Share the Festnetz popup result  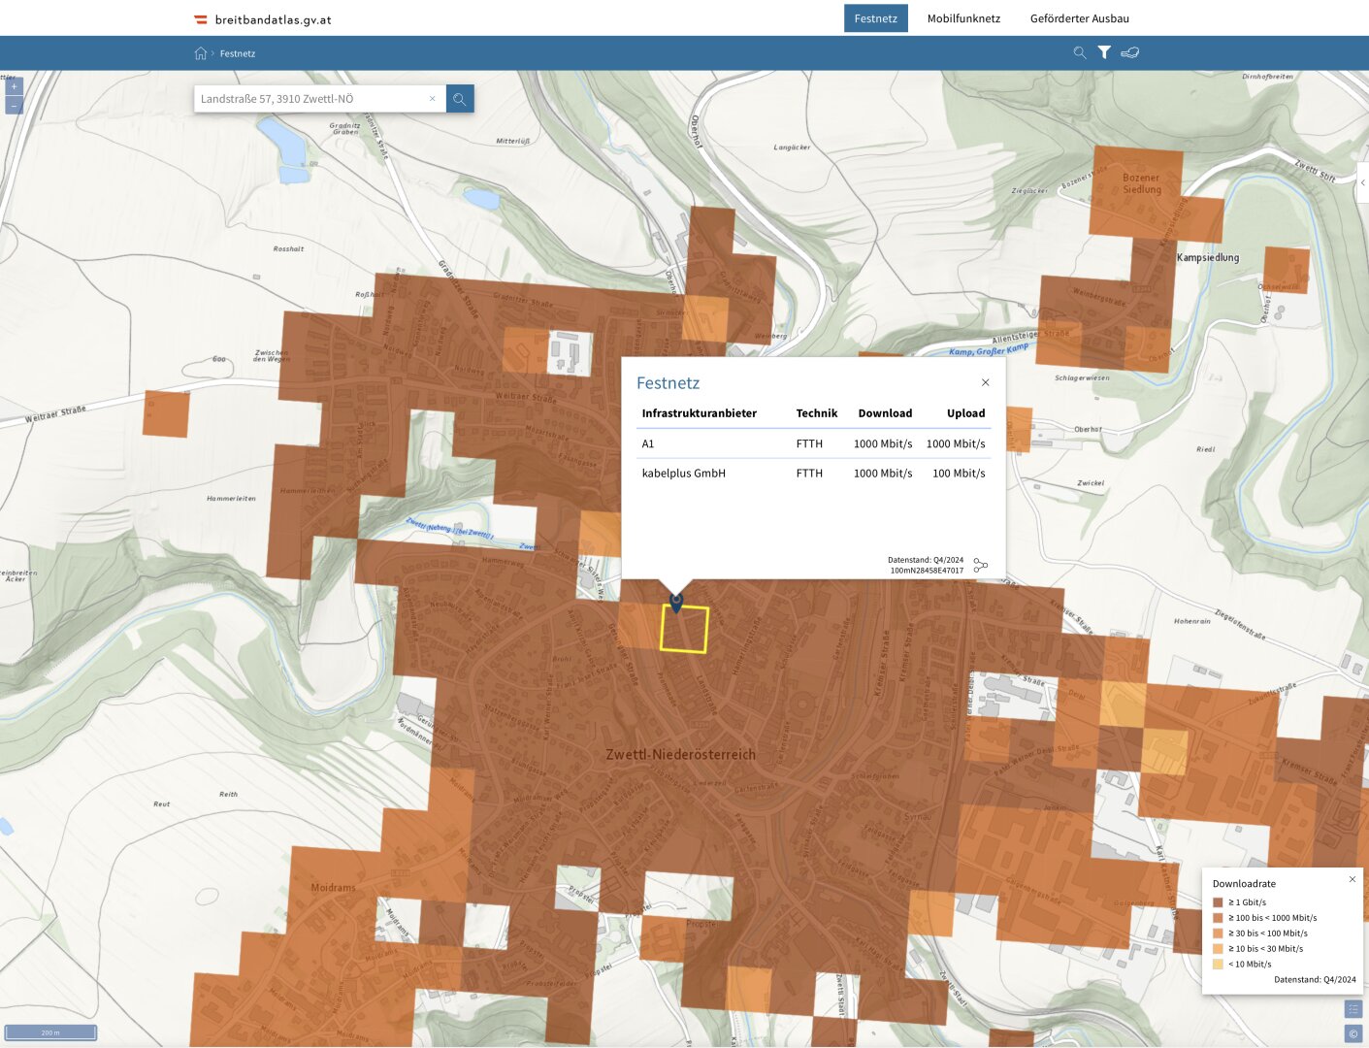(x=980, y=565)
